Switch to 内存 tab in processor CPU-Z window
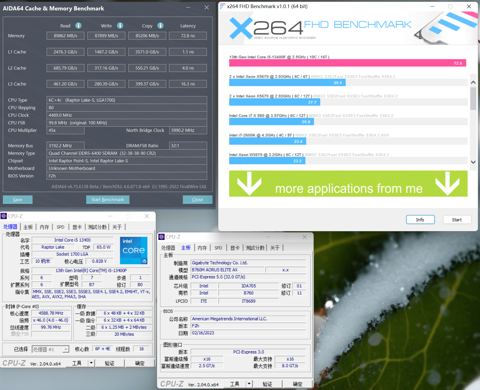The width and height of the screenshot is (480, 390). [44, 227]
